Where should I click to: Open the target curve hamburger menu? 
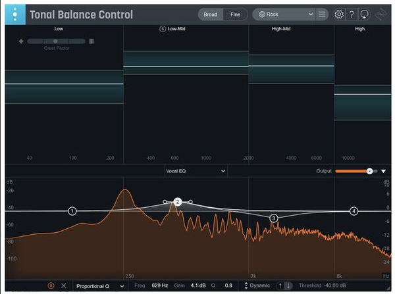(322, 14)
